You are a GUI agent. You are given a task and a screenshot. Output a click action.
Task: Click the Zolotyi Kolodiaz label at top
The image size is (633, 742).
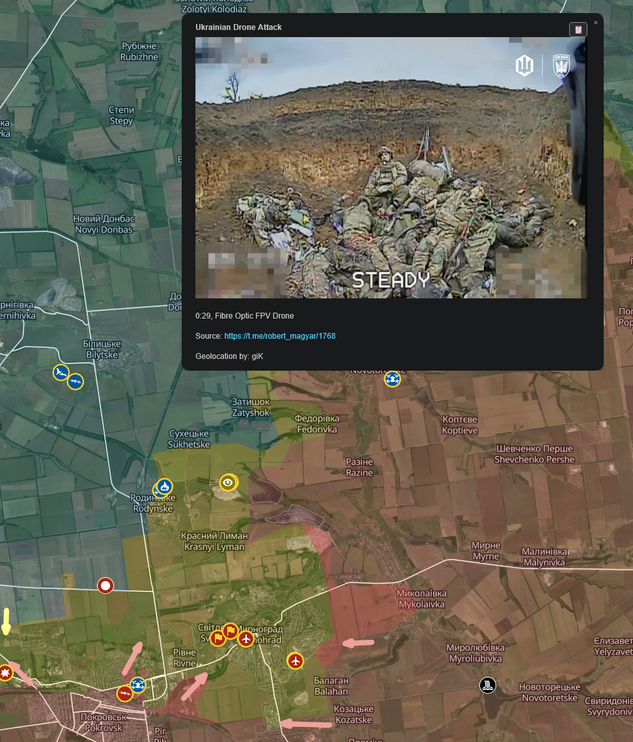tap(214, 6)
